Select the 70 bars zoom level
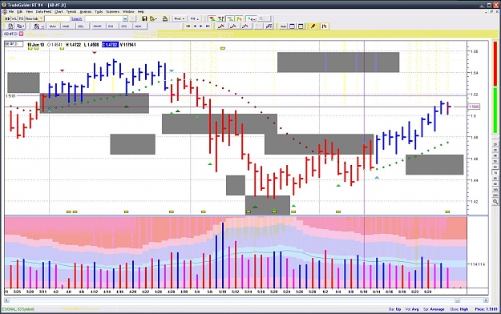 [x=495, y=173]
